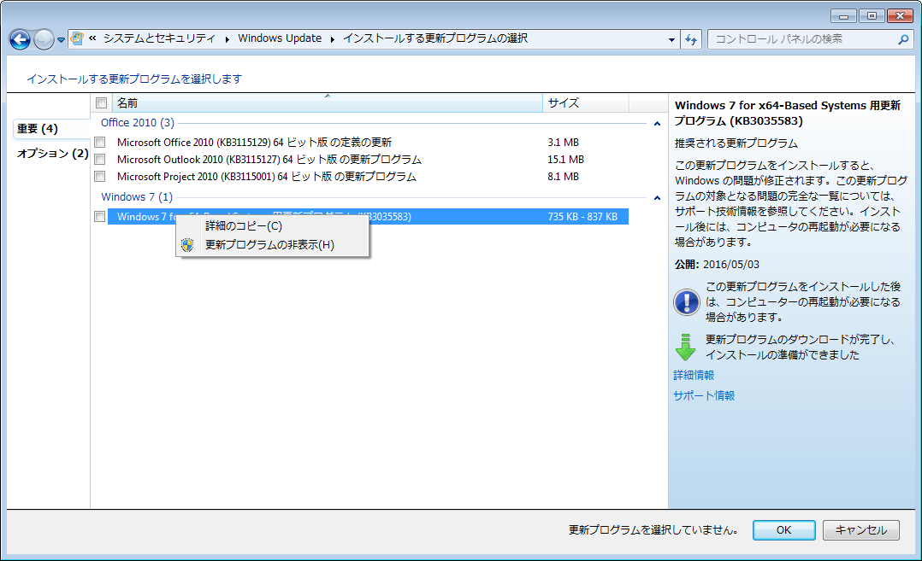Select the Microsoft Office 2010 (KB3115129) row
This screenshot has height=561, width=922.
pos(368,142)
